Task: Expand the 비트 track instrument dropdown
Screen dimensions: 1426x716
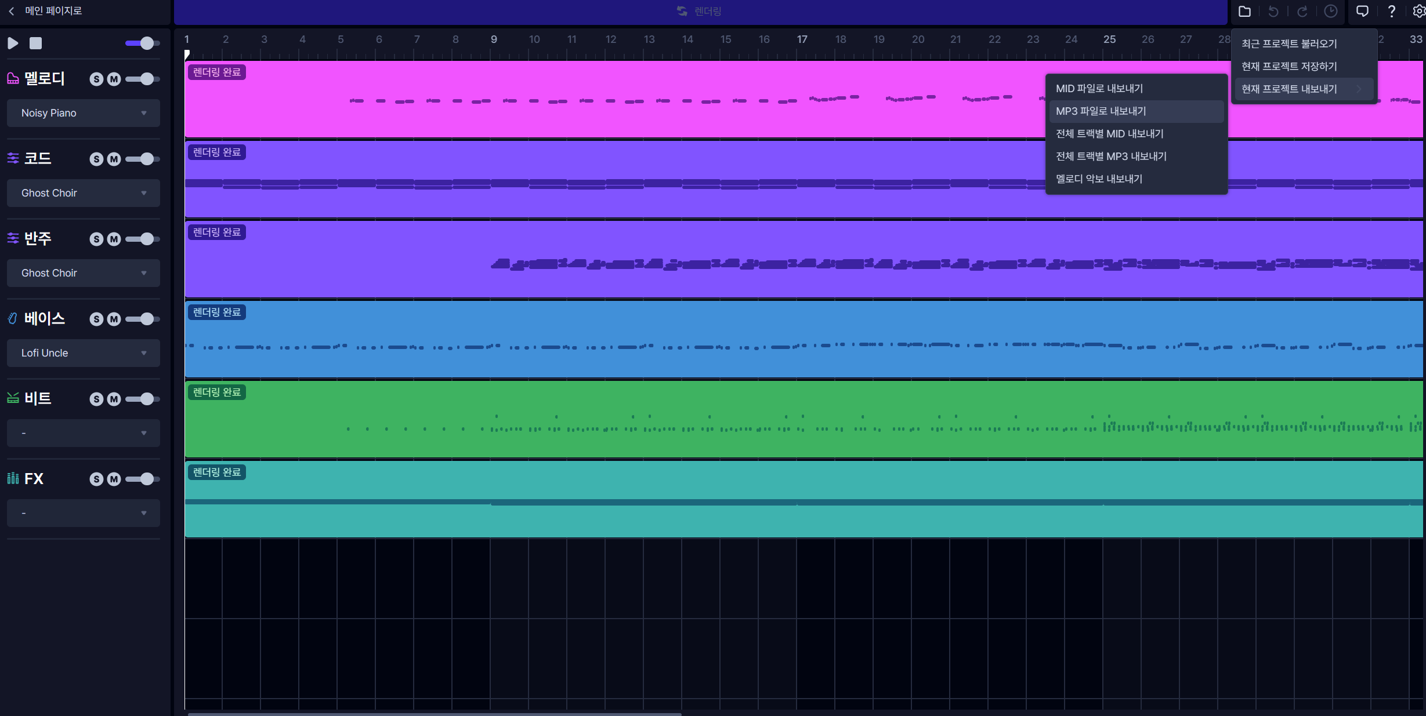Action: [x=84, y=433]
